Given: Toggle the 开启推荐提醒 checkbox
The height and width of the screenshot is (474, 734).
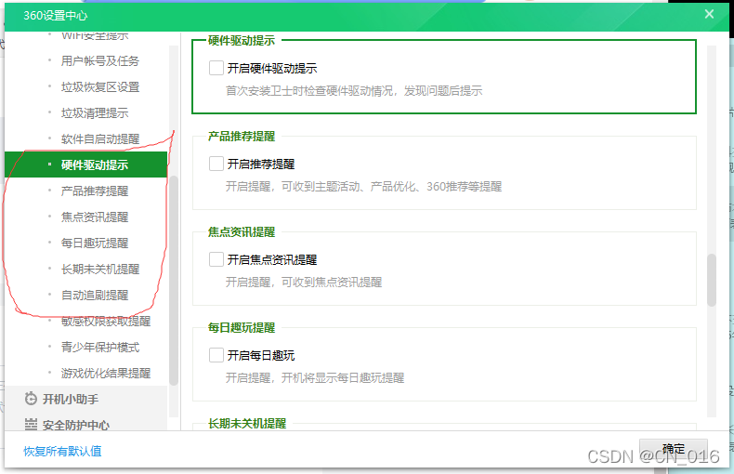Looking at the screenshot, I should (x=216, y=164).
